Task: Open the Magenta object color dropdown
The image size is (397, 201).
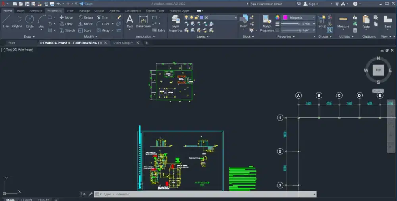Action: [314, 18]
